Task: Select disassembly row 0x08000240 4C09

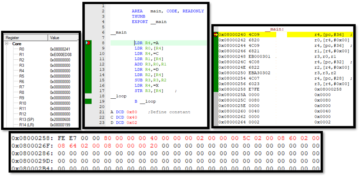Action: 285,35
